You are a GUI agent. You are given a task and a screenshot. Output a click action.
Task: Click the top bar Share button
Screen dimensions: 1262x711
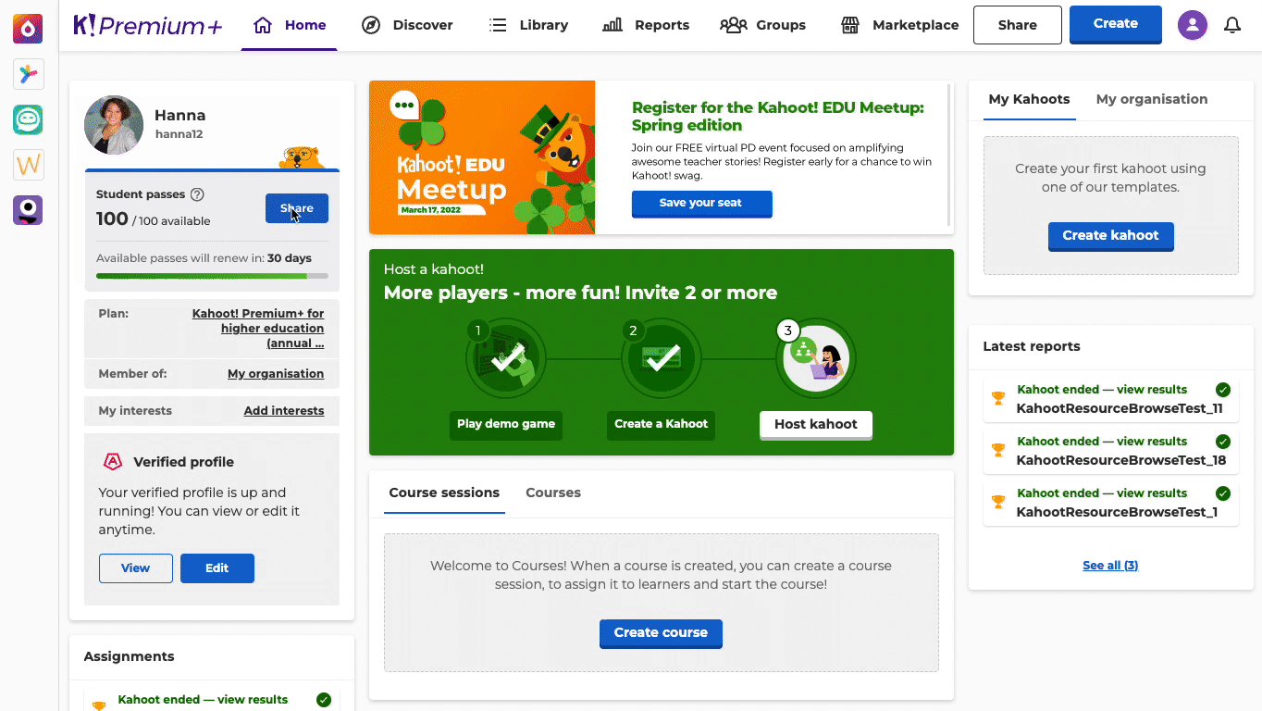[1018, 25]
